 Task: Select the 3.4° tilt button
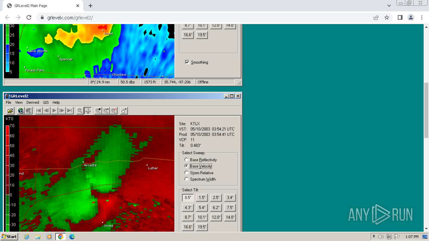pos(230,198)
